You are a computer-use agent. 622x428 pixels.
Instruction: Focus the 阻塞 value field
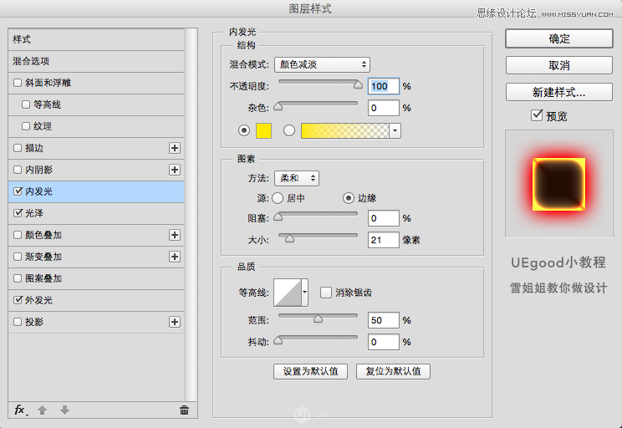[x=384, y=218]
